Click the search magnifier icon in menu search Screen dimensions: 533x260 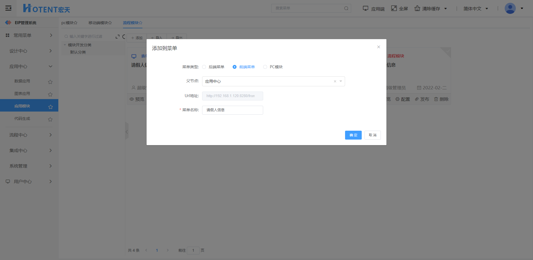click(346, 8)
